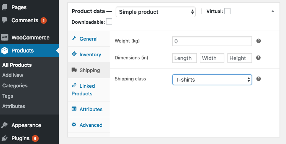Image resolution: width=286 pixels, height=144 pixels.
Task: Click the WooCommerce logo icon in sidebar
Action: point(5,38)
